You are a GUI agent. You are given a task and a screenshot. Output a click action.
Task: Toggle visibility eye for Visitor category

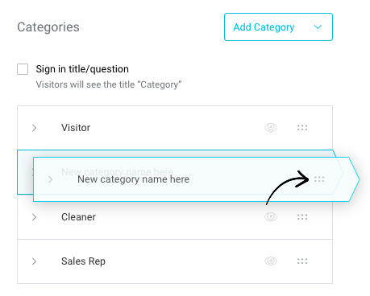tap(271, 127)
